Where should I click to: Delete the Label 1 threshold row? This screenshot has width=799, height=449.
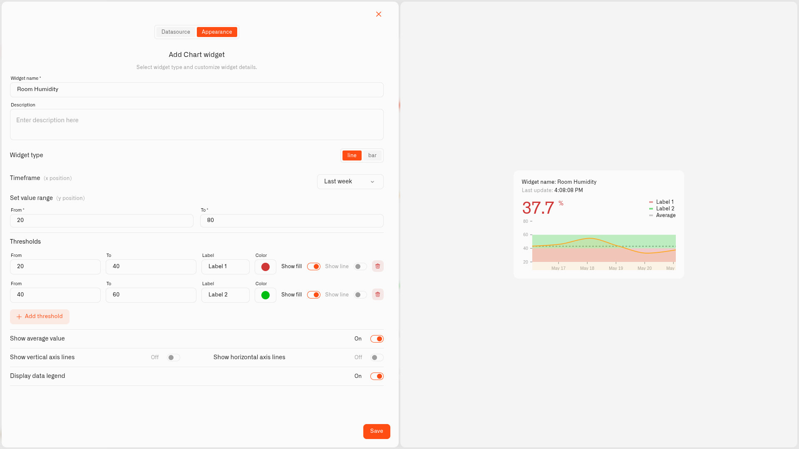(377, 266)
